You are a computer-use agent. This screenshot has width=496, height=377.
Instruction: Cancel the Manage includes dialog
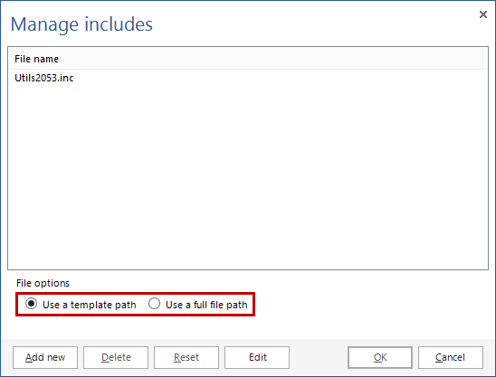451,357
